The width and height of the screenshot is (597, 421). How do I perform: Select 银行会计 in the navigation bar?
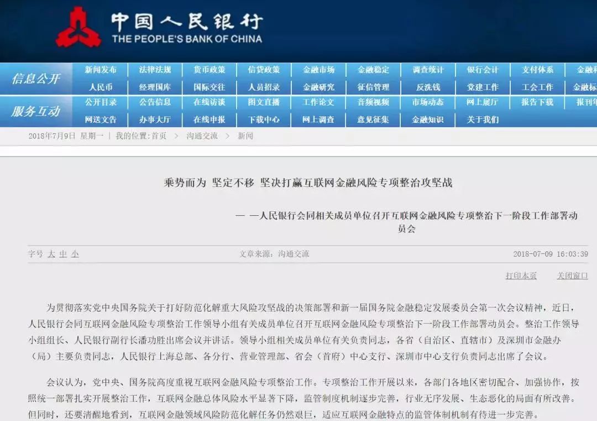(483, 70)
